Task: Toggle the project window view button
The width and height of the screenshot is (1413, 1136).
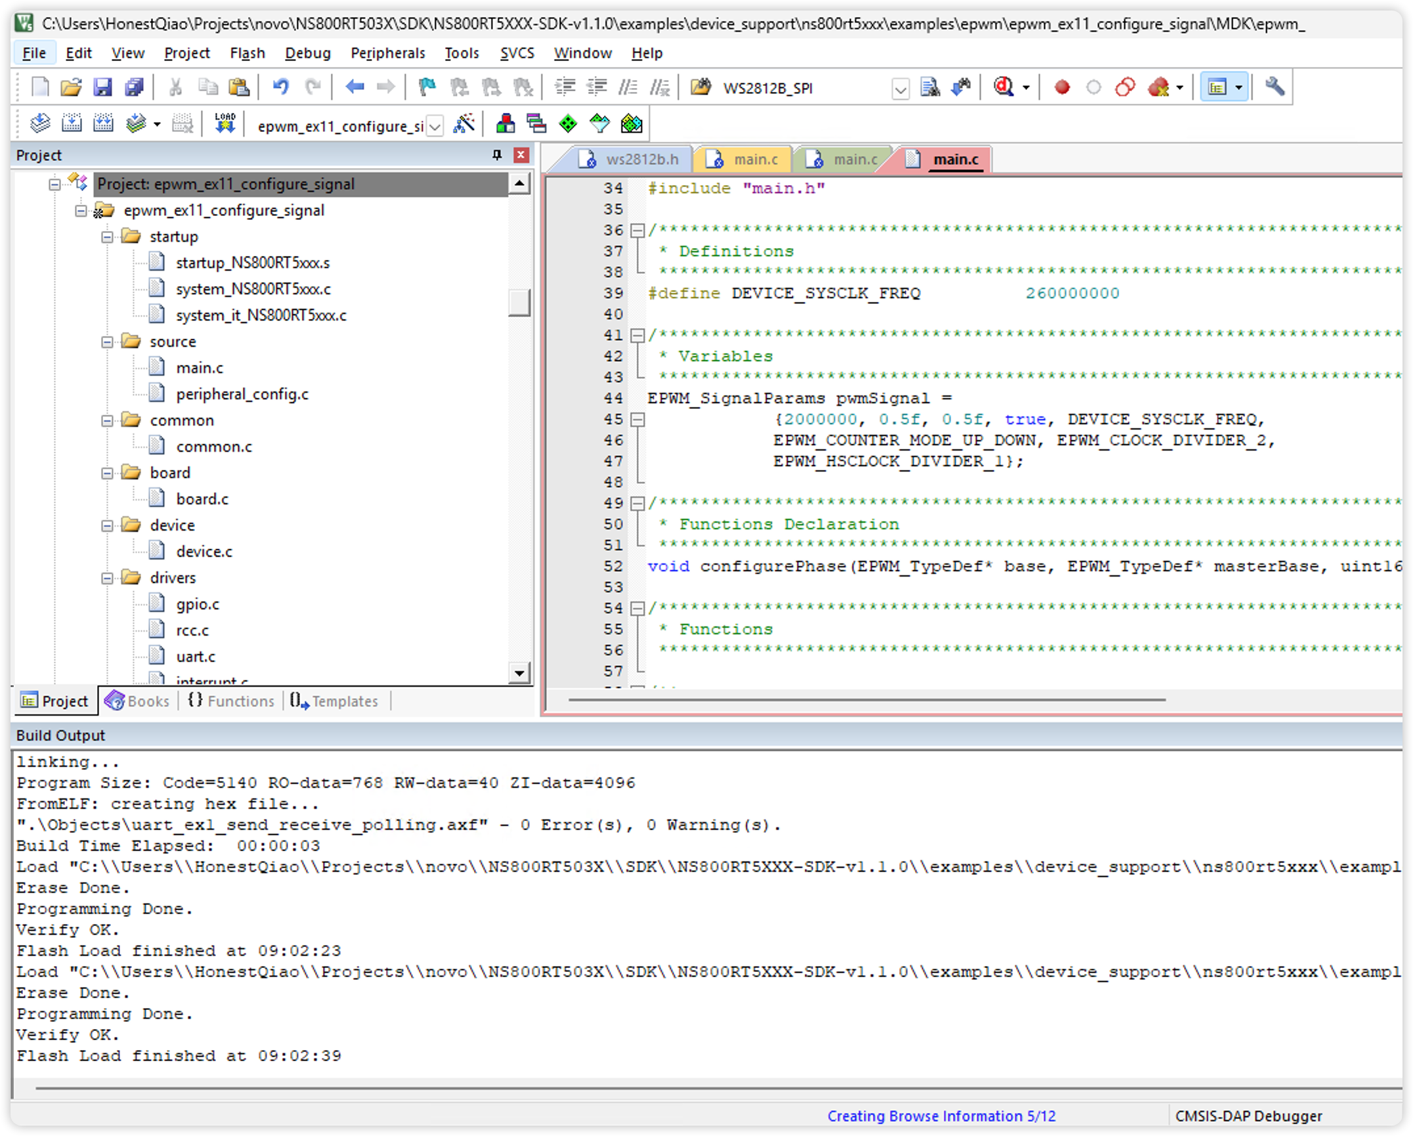Action: [x=1217, y=87]
